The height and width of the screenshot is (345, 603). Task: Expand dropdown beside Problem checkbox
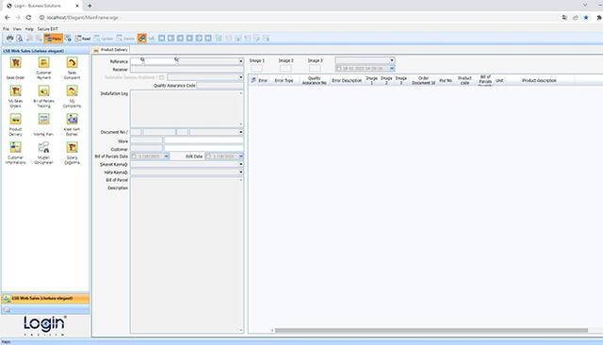point(241,77)
